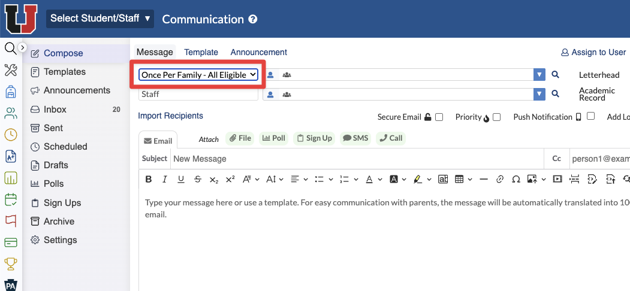Click the Import Recipients link
This screenshot has height=291, width=630.
pyautogui.click(x=170, y=116)
